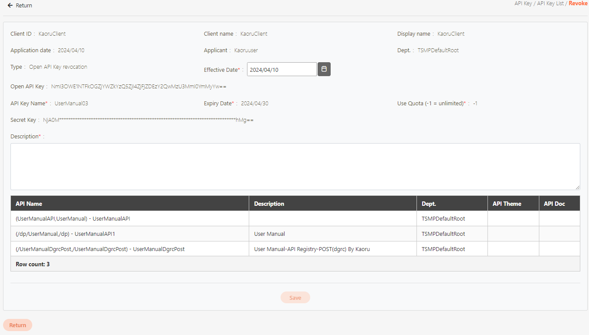Open the API Key breadcrumb link
The width and height of the screenshot is (589, 335).
point(523,3)
